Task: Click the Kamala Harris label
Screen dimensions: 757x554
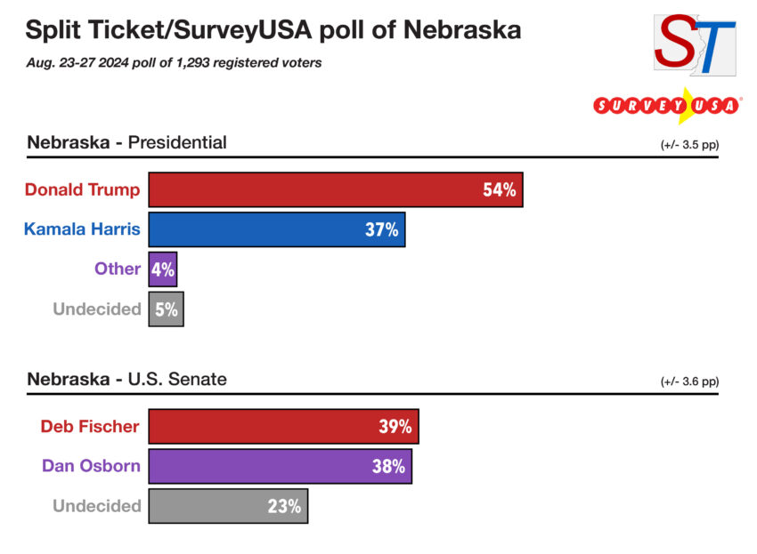Action: (x=82, y=229)
